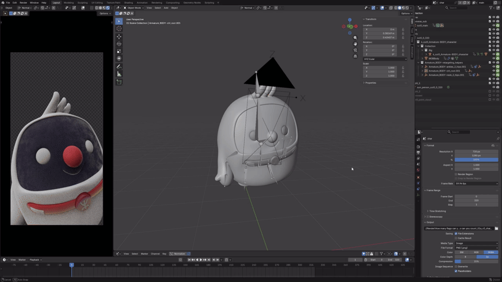Switch perspective/orthographic via grid icon
The image size is (502, 282).
tap(355, 56)
